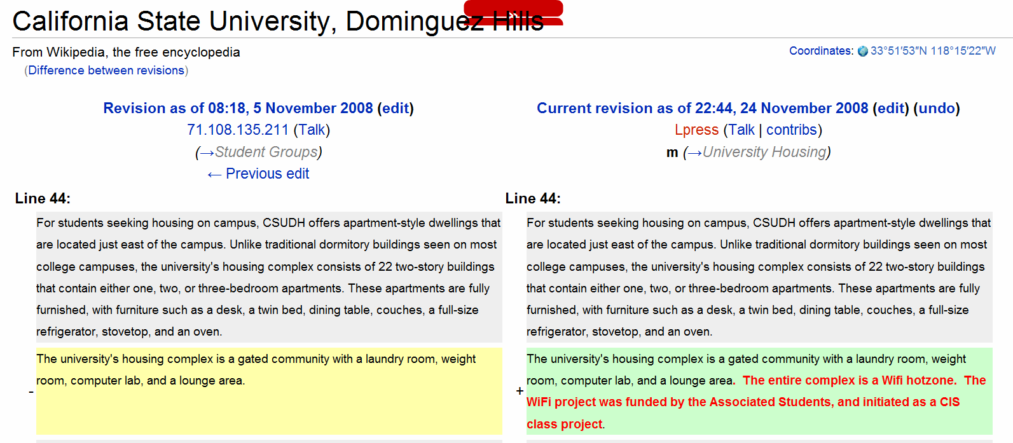Go to the Previous edit

[x=258, y=174]
